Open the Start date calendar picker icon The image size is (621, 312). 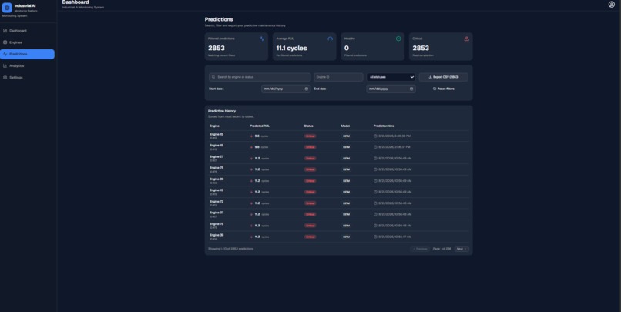coord(306,89)
